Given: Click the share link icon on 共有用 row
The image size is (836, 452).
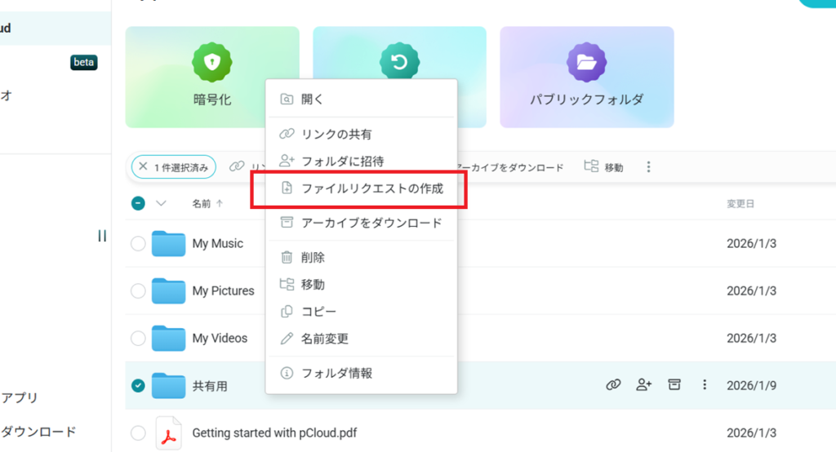Looking at the screenshot, I should 613,385.
